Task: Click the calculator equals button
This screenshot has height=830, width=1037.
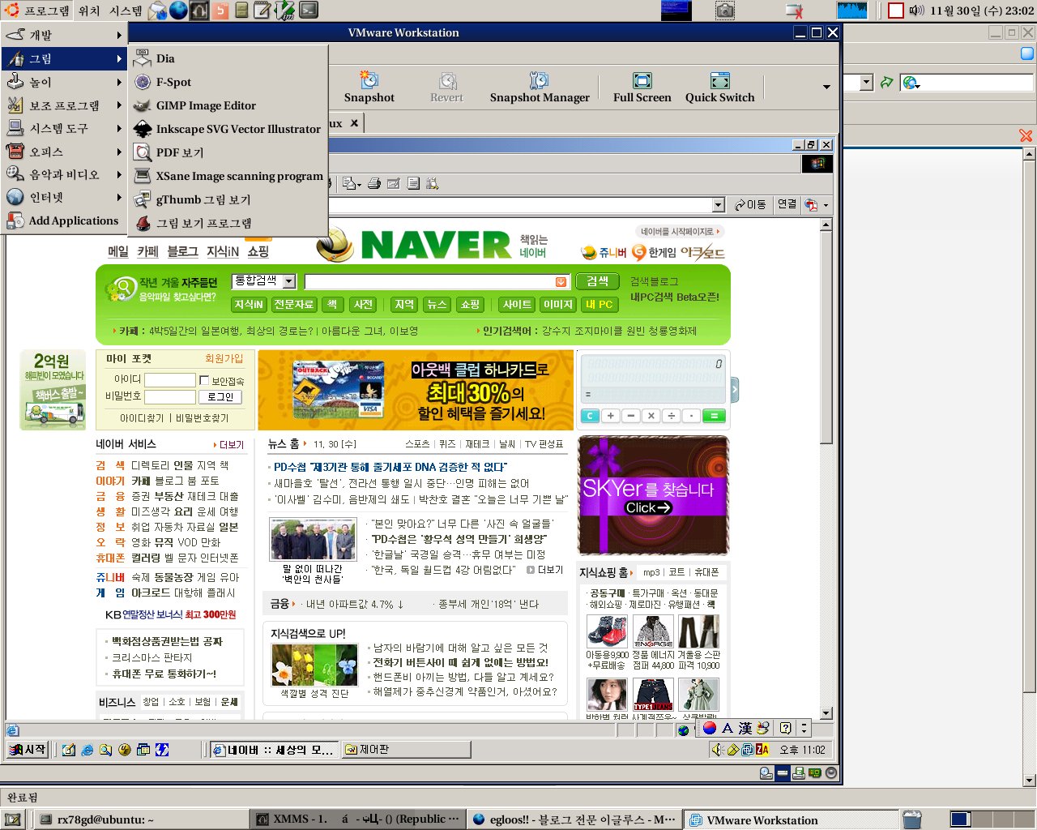Action: 714,416
